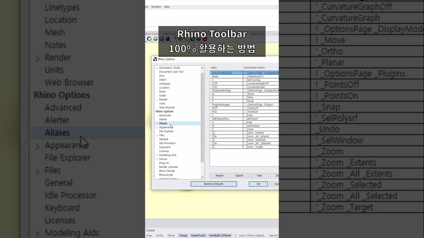
Task: Toggle Ortho mode in status bar
Action: tap(160, 235)
